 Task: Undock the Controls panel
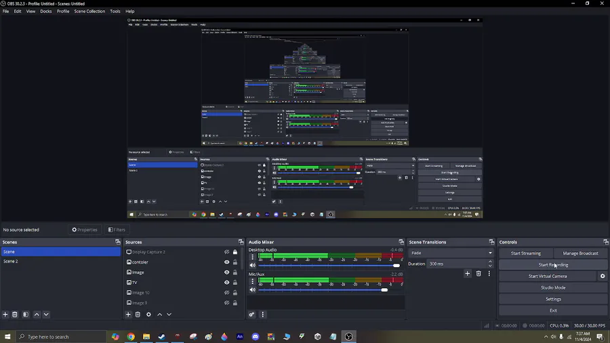pos(606,242)
